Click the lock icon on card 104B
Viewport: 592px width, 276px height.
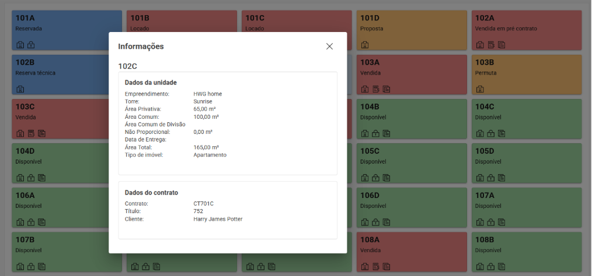coord(375,133)
